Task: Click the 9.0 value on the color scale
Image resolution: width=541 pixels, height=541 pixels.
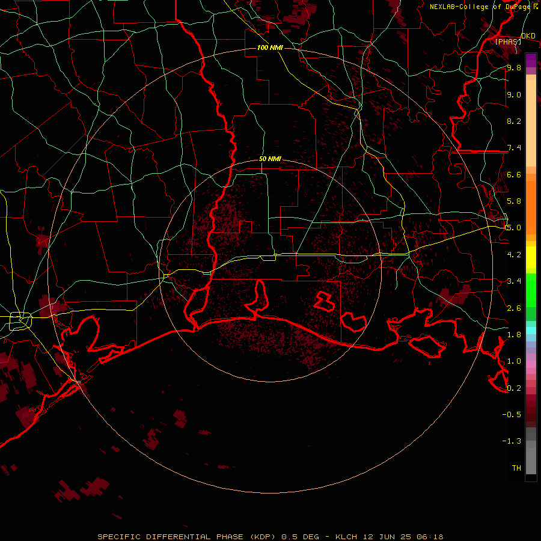Action: pos(514,94)
